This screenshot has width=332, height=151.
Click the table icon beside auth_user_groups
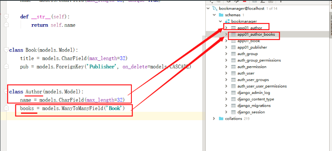[233, 80]
